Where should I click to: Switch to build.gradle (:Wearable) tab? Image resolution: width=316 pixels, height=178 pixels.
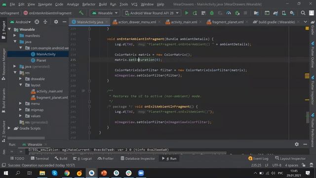(x=276, y=22)
